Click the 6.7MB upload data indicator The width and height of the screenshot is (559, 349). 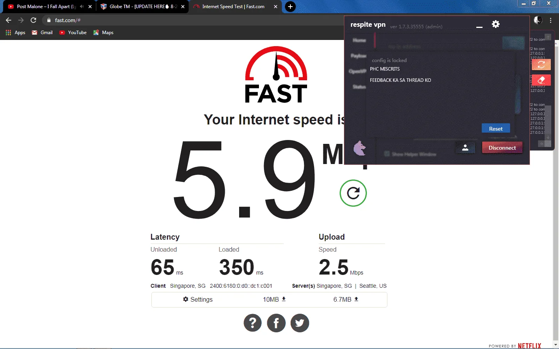pos(345,299)
